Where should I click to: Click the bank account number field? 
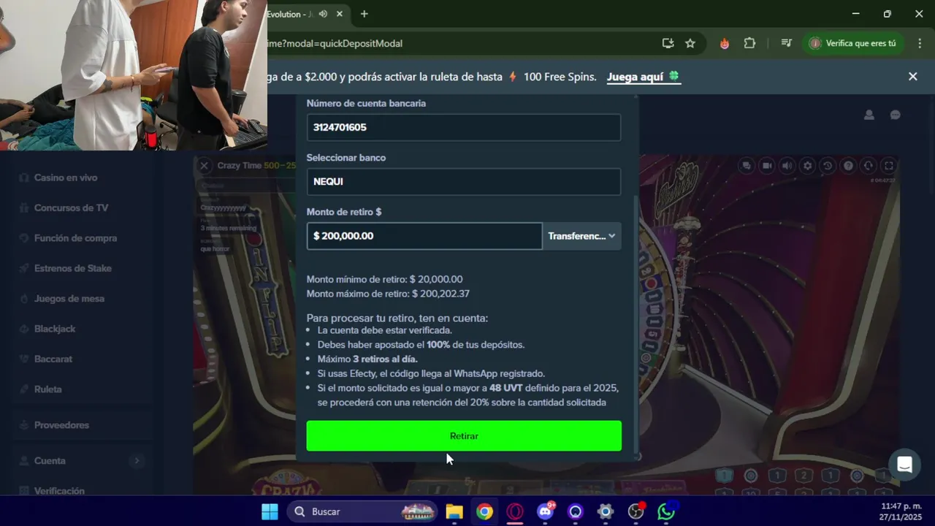tap(464, 127)
